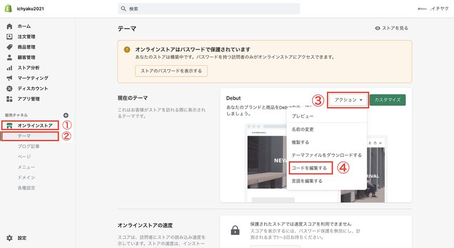The width and height of the screenshot is (454, 248).
Task: Choose プレビュー from action menu
Action: pyautogui.click(x=302, y=116)
